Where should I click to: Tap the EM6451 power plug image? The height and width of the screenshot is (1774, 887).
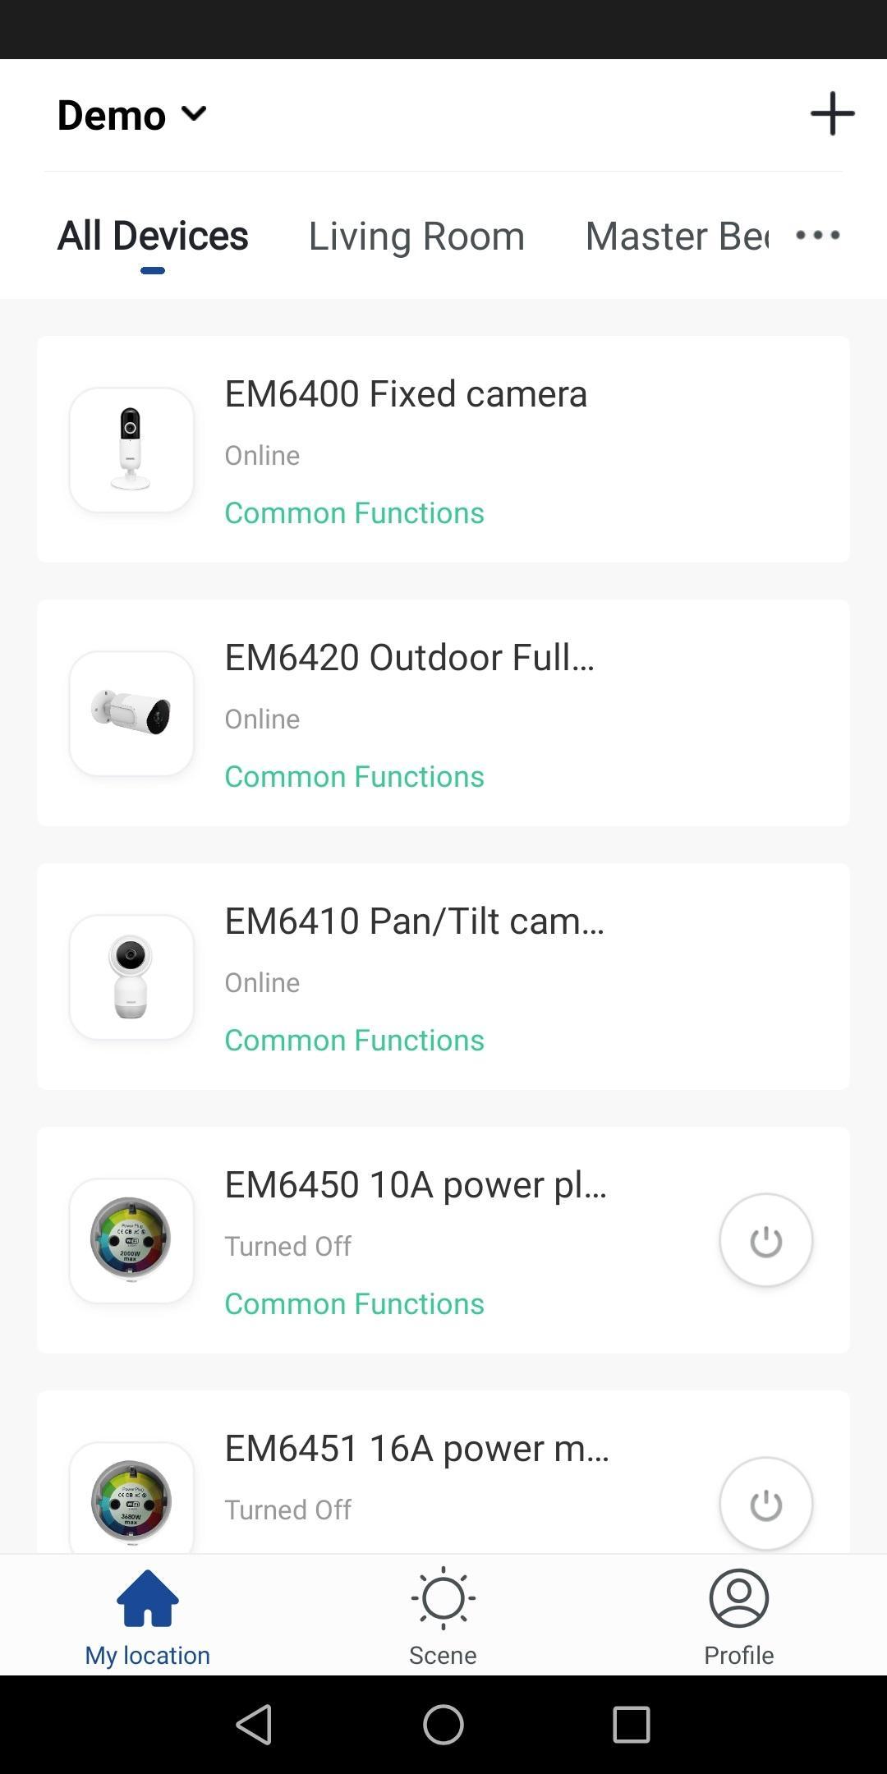131,1499
